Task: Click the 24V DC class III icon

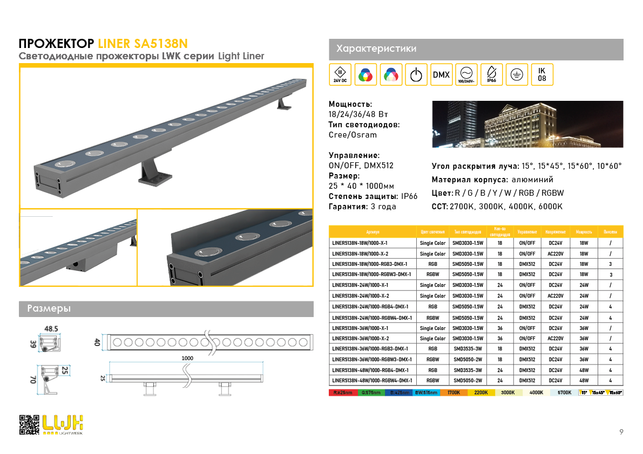Action: point(340,74)
